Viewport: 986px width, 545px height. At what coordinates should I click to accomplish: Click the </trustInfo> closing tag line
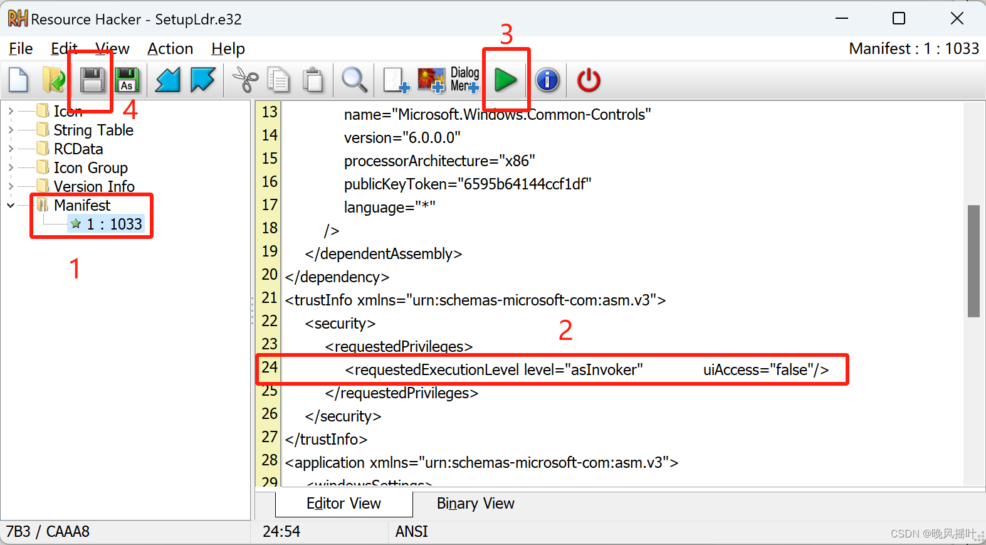pyautogui.click(x=326, y=440)
